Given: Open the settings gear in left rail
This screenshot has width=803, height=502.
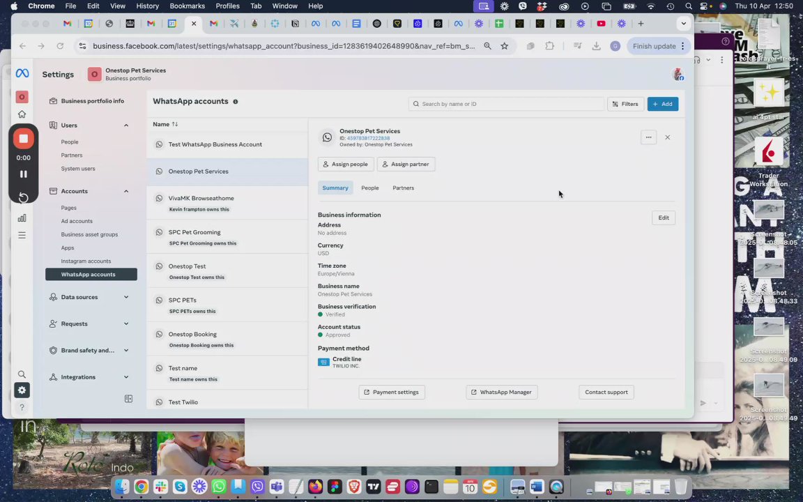Looking at the screenshot, I should tap(22, 390).
